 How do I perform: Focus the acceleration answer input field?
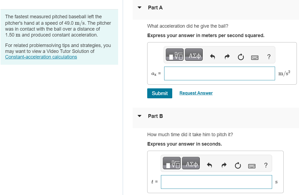[220, 73]
